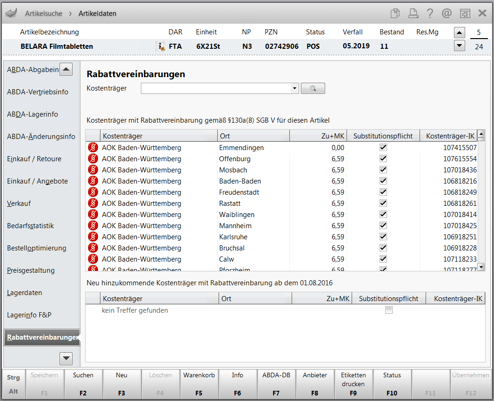Open ABDA-DB with F7 button
Screen dimensions: 494x401
276,384
